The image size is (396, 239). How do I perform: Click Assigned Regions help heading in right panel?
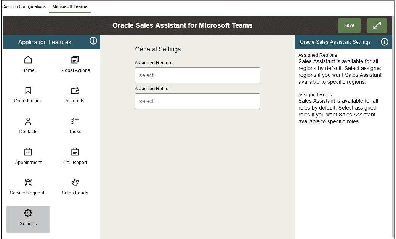pyautogui.click(x=318, y=55)
